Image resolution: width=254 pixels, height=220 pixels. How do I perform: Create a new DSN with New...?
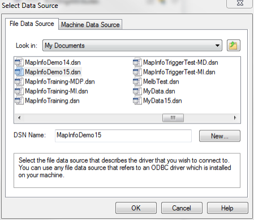pyautogui.click(x=219, y=136)
